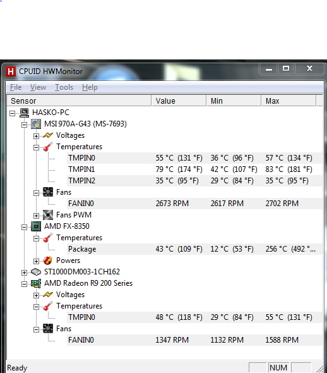Click the NUM status bar indicator
This screenshot has height=373, width=327.
click(x=278, y=368)
